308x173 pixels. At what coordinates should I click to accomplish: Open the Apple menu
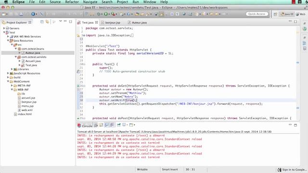pyautogui.click(x=6, y=2)
